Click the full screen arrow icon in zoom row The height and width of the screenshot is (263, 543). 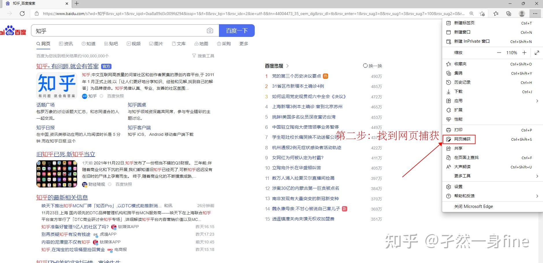point(537,52)
